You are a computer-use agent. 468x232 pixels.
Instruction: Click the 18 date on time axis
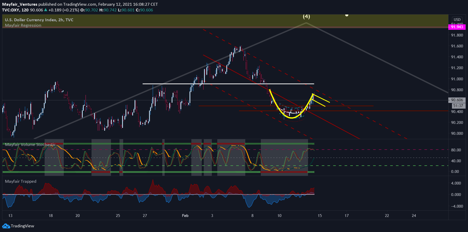click(x=51, y=216)
